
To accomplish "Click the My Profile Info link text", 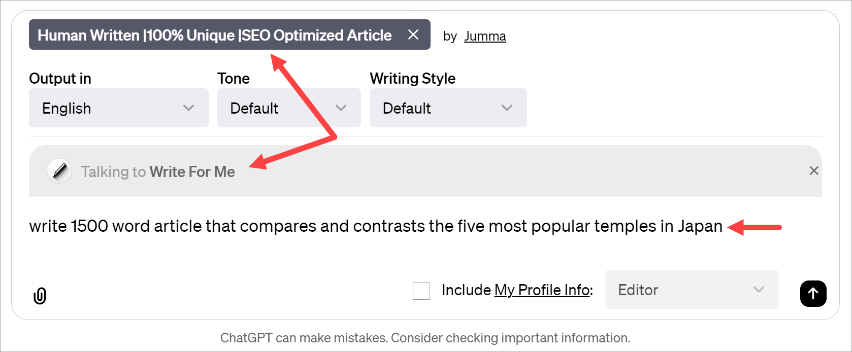I will (542, 290).
